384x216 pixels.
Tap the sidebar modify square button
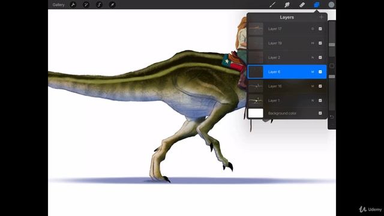point(332,66)
